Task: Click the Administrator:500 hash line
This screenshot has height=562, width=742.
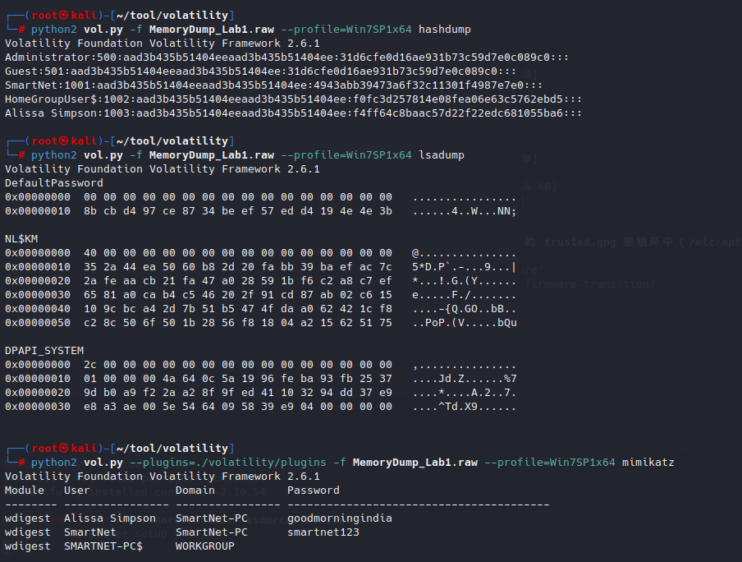Action: [x=286, y=58]
